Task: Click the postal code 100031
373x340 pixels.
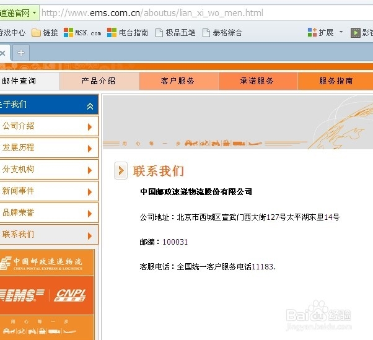Action: pos(175,242)
